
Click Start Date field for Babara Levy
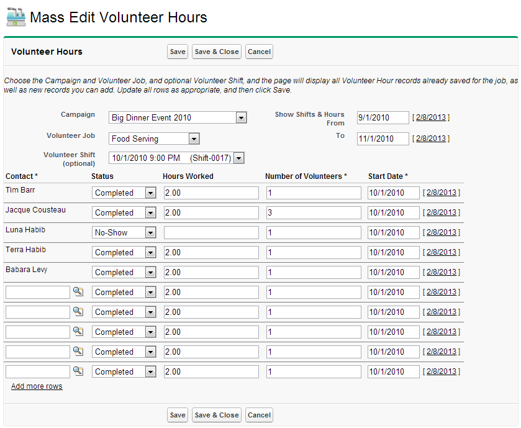394,273
